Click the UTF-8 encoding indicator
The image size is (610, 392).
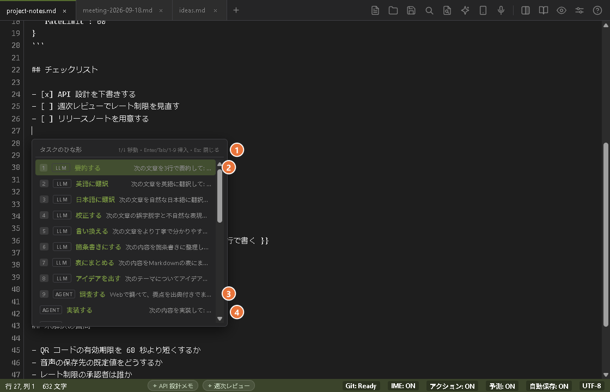tap(591, 386)
